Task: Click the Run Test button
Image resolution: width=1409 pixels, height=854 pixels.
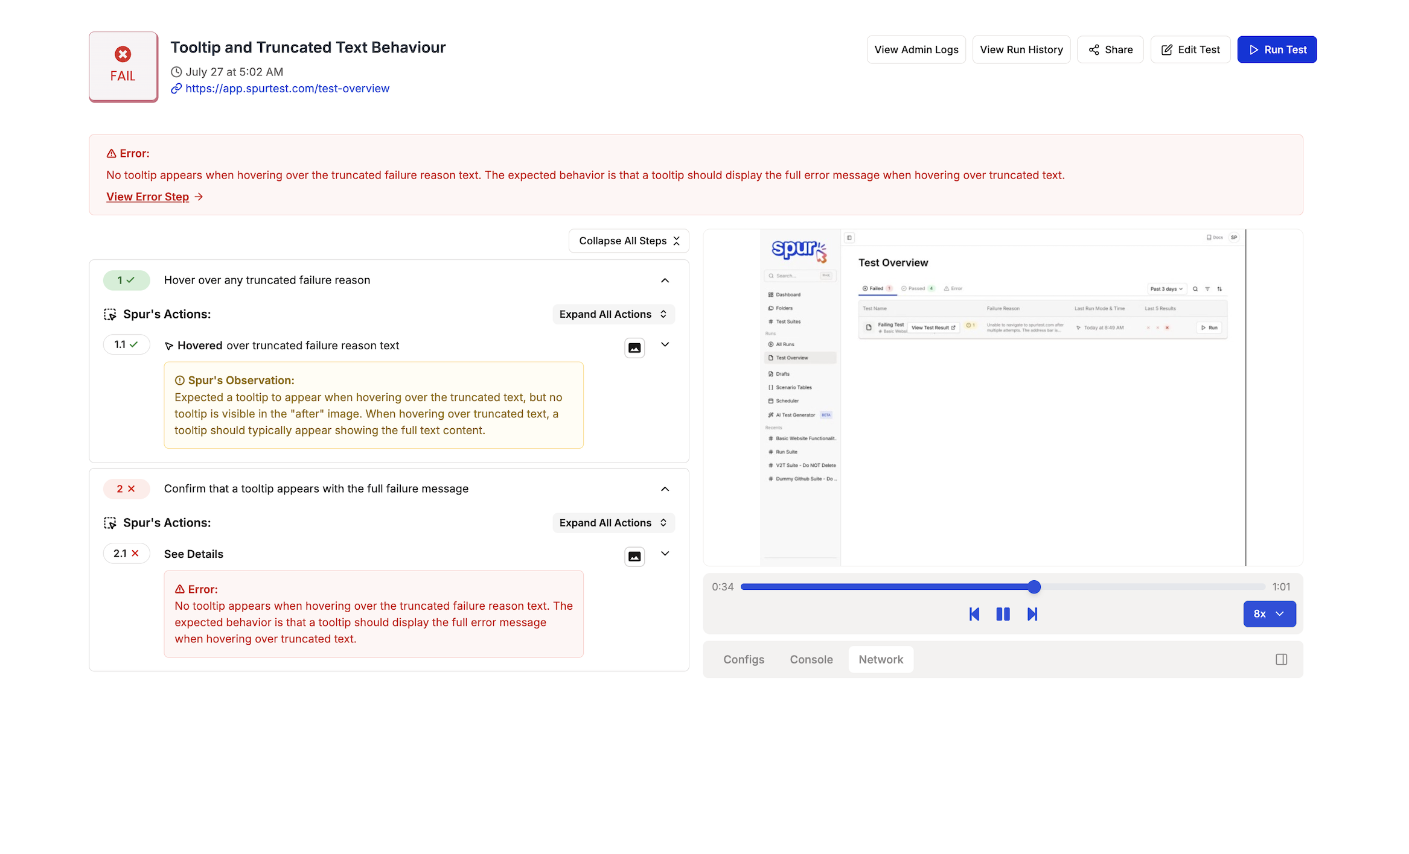Action: click(1277, 49)
